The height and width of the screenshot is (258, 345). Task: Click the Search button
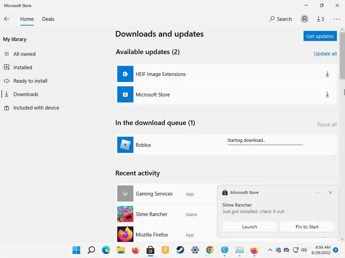click(x=280, y=19)
